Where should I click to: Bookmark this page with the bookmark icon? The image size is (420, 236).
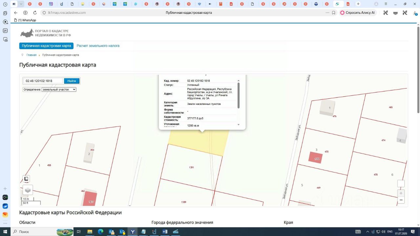click(x=334, y=13)
